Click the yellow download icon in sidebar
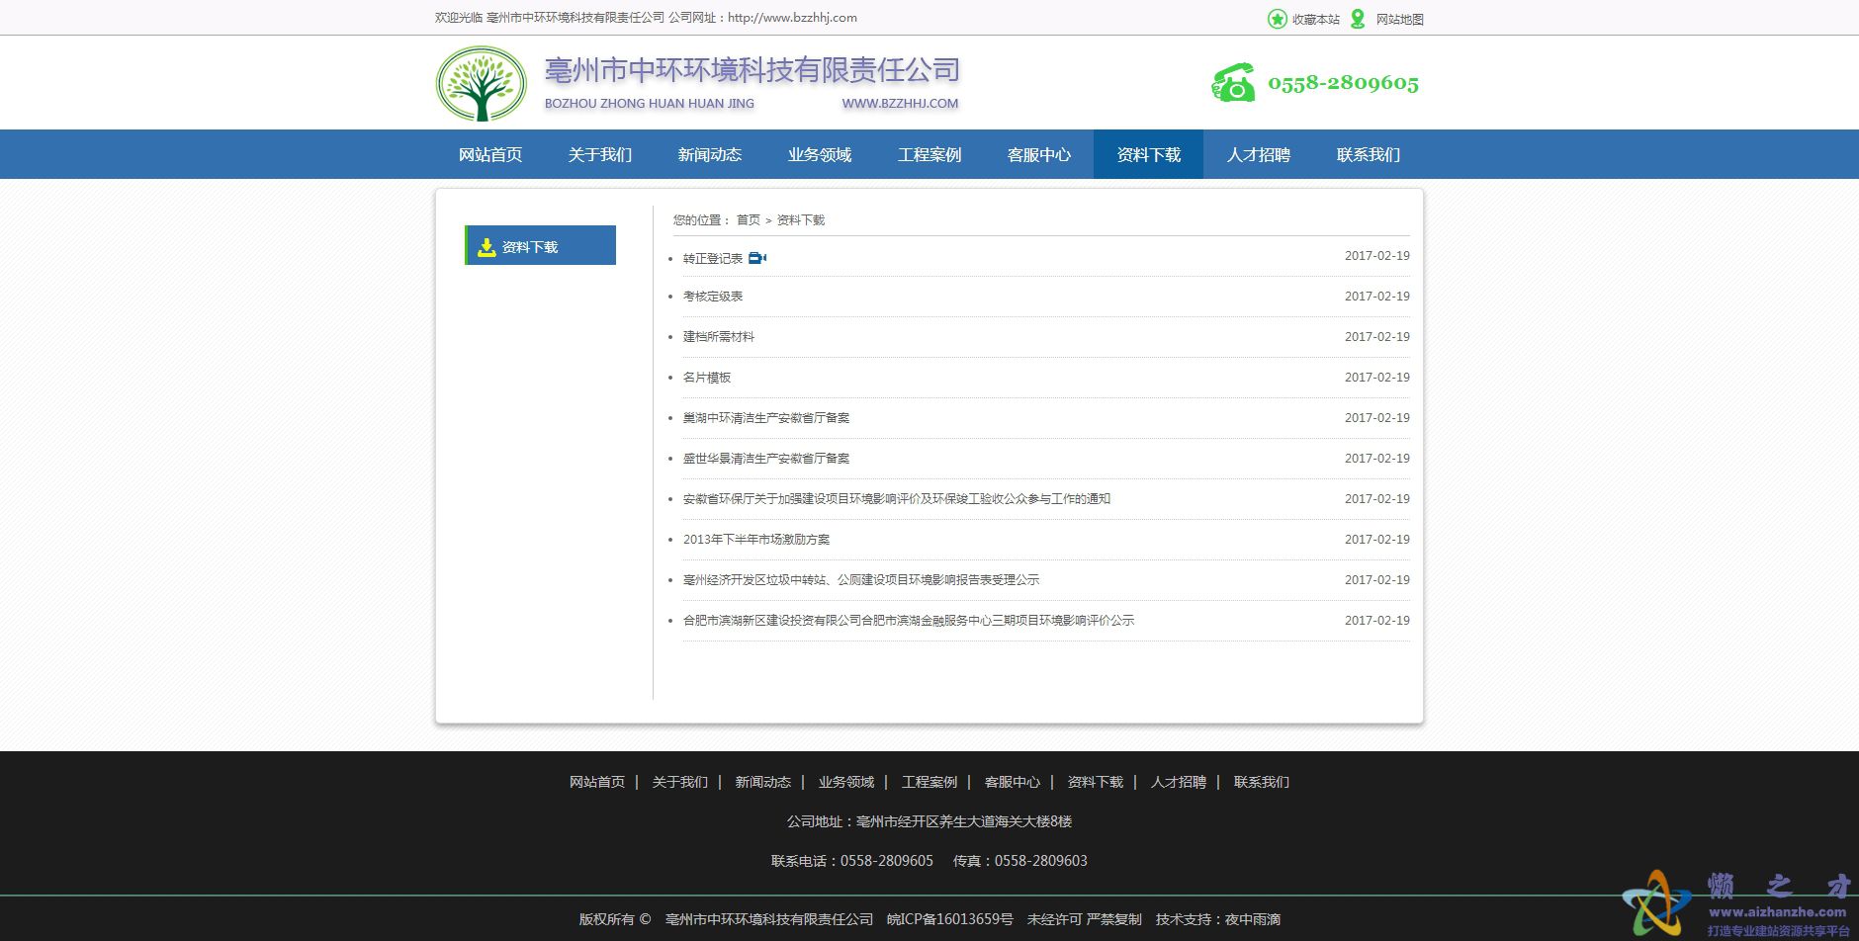1859x941 pixels. (x=487, y=247)
